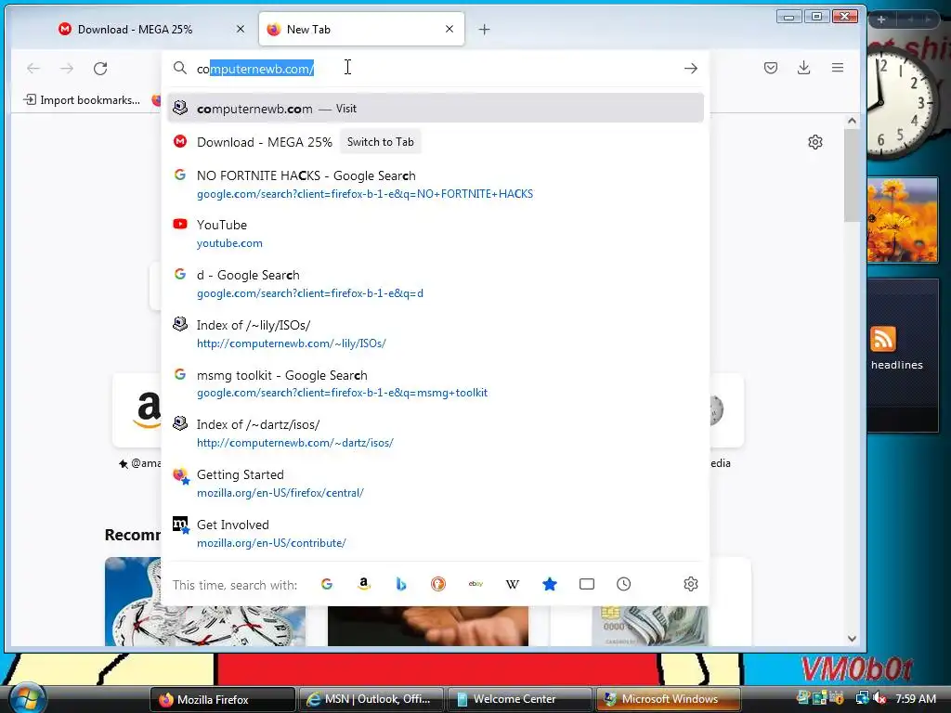Search this time with Google icon
The width and height of the screenshot is (951, 713).
click(327, 585)
